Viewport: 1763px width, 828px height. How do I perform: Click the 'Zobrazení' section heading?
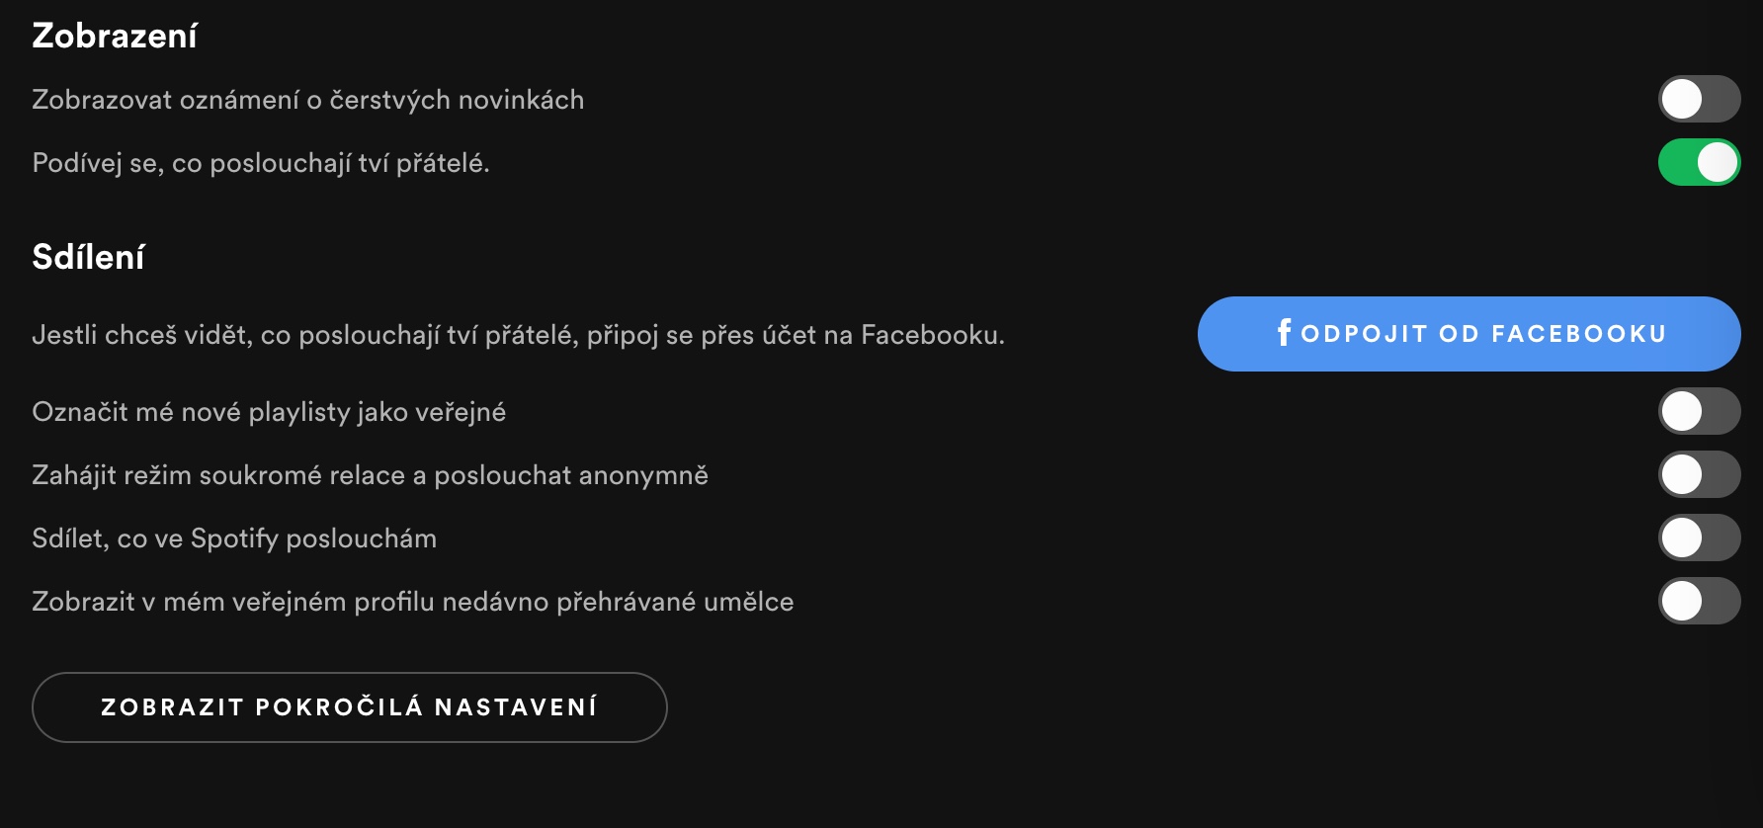[115, 36]
